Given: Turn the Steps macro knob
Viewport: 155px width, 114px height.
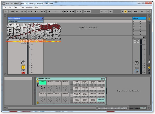Looking at the screenshot, I should pos(43,87).
